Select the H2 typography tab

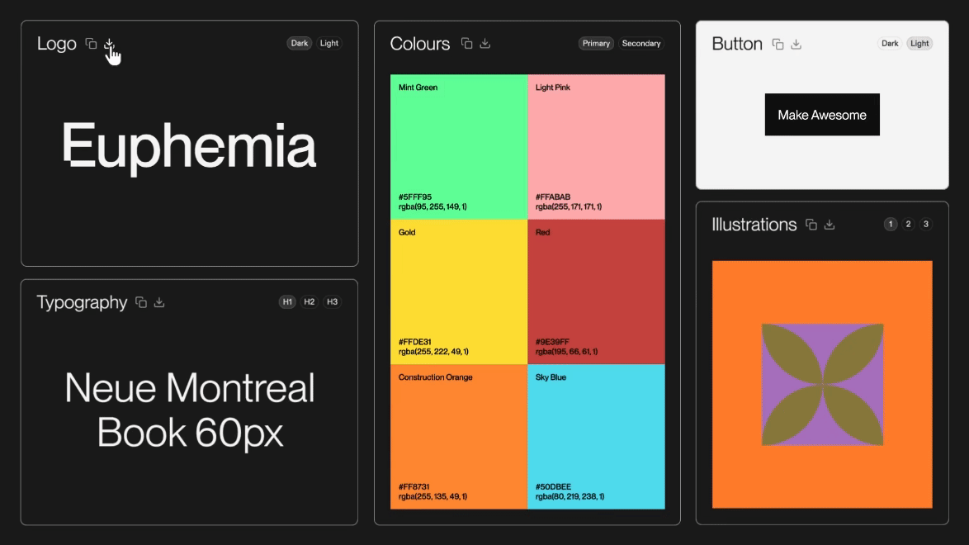click(x=310, y=302)
